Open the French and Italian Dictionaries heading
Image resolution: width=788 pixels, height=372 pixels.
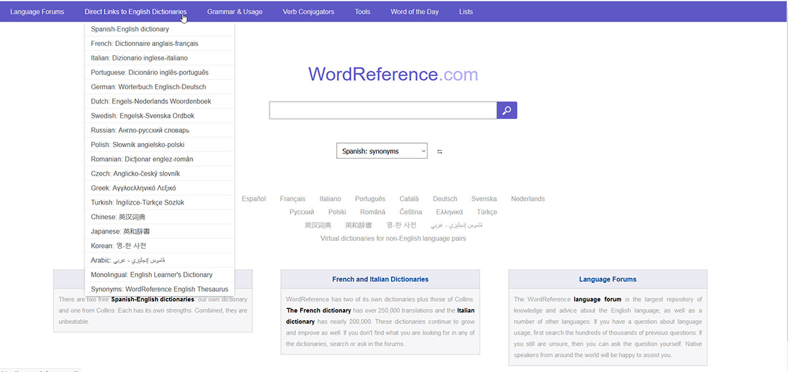coord(380,279)
